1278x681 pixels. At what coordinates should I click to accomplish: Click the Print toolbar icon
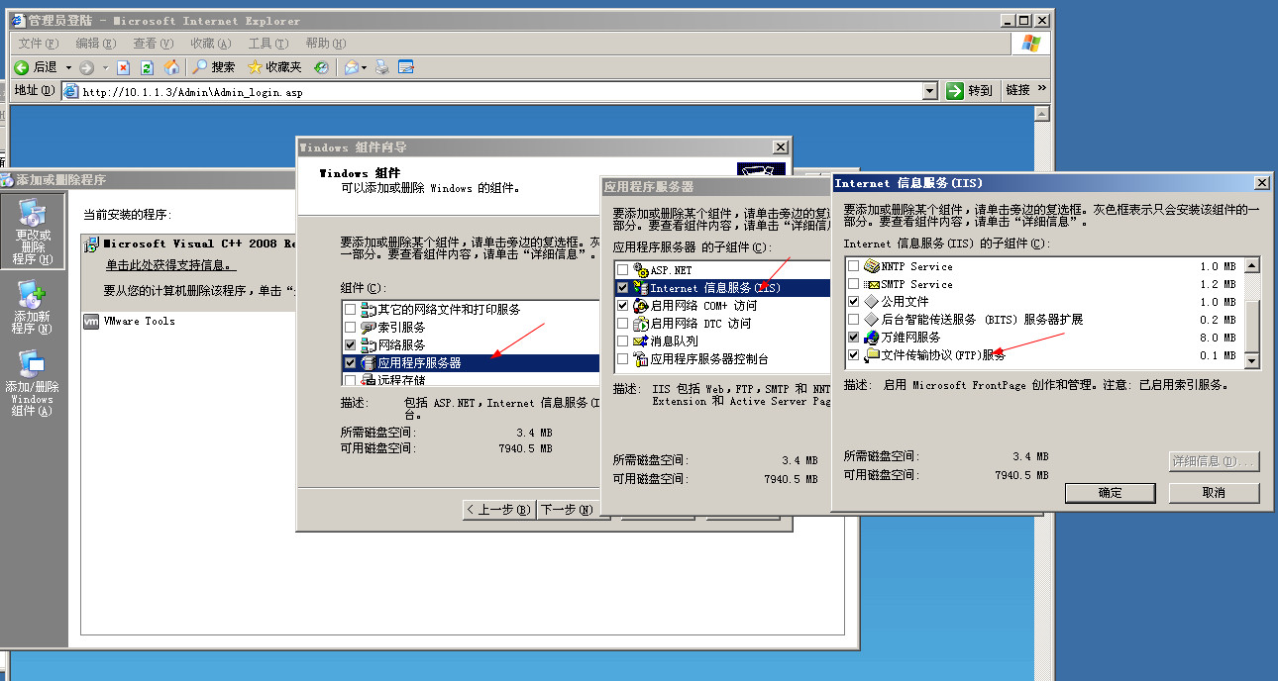382,67
